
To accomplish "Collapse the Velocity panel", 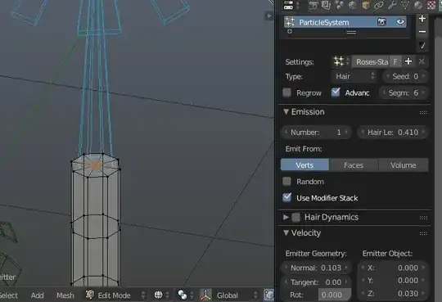I will pyautogui.click(x=286, y=233).
